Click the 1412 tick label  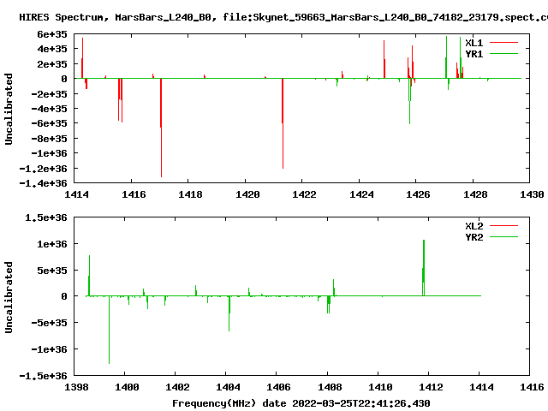tap(431, 387)
